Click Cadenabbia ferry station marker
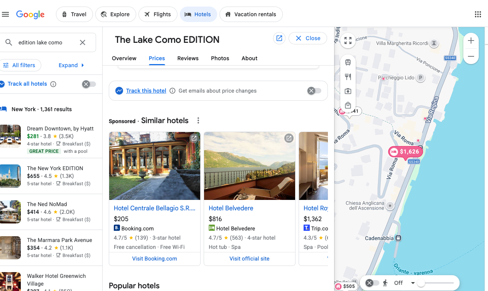Image resolution: width=488 pixels, height=291 pixels. [399, 238]
